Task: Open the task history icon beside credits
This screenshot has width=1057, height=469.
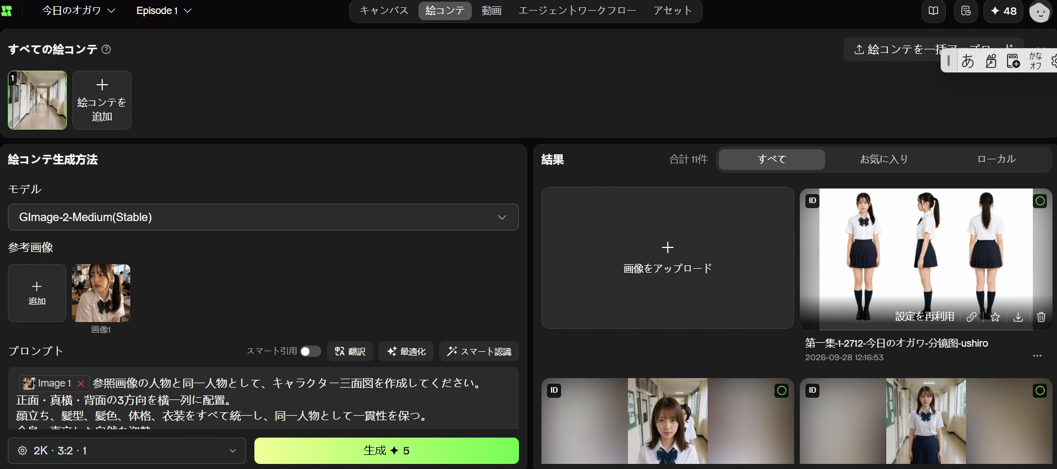Action: coord(966,11)
